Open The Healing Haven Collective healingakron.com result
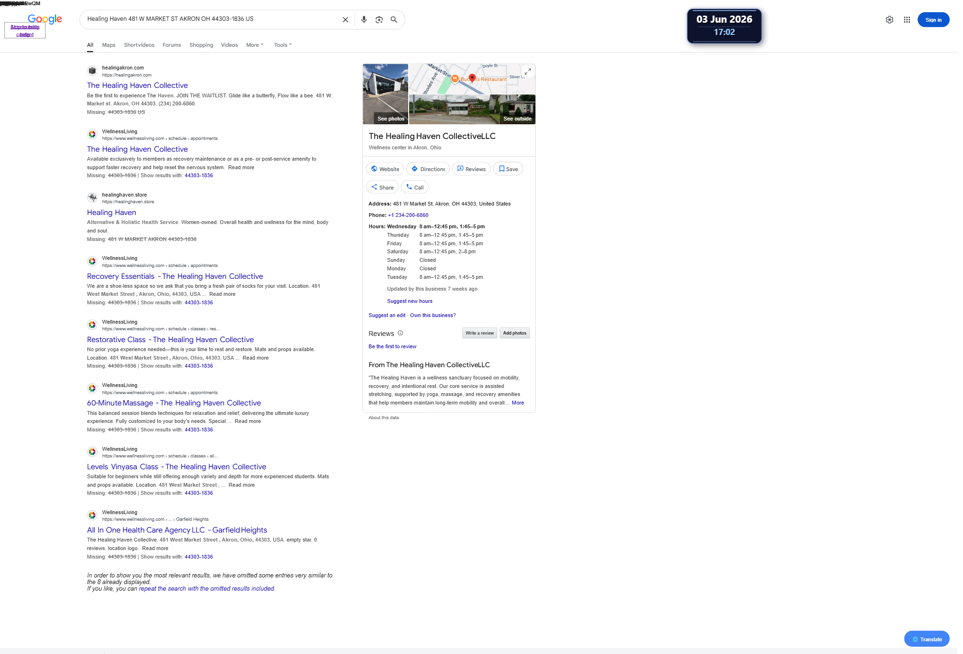 [x=137, y=85]
